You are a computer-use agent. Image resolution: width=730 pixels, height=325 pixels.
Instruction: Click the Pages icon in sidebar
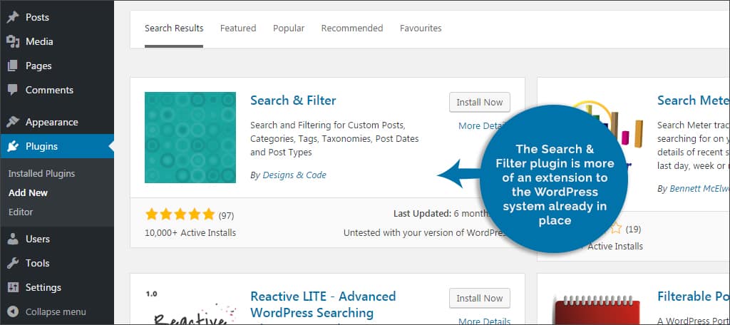click(x=13, y=66)
